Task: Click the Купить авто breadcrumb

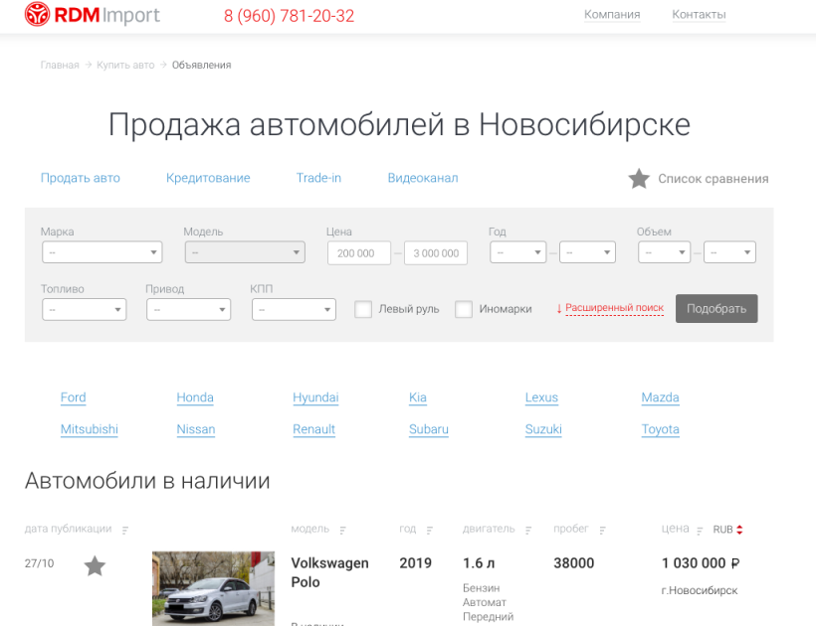Action: click(x=125, y=65)
